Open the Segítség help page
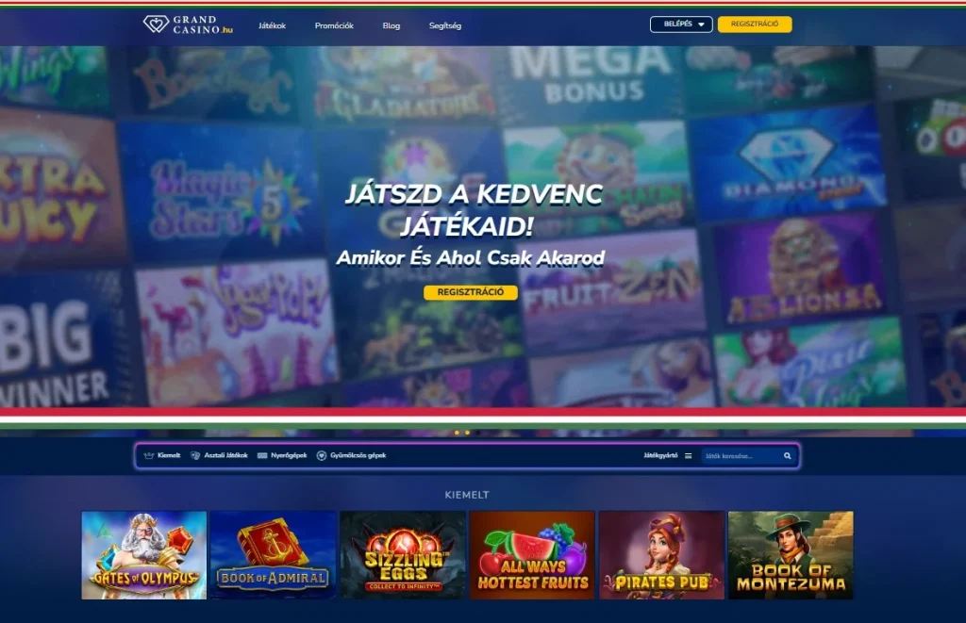The width and height of the screenshot is (966, 623). click(x=445, y=25)
